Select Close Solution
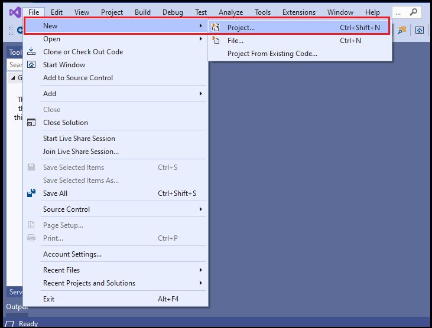The image size is (432, 328). coord(116,122)
